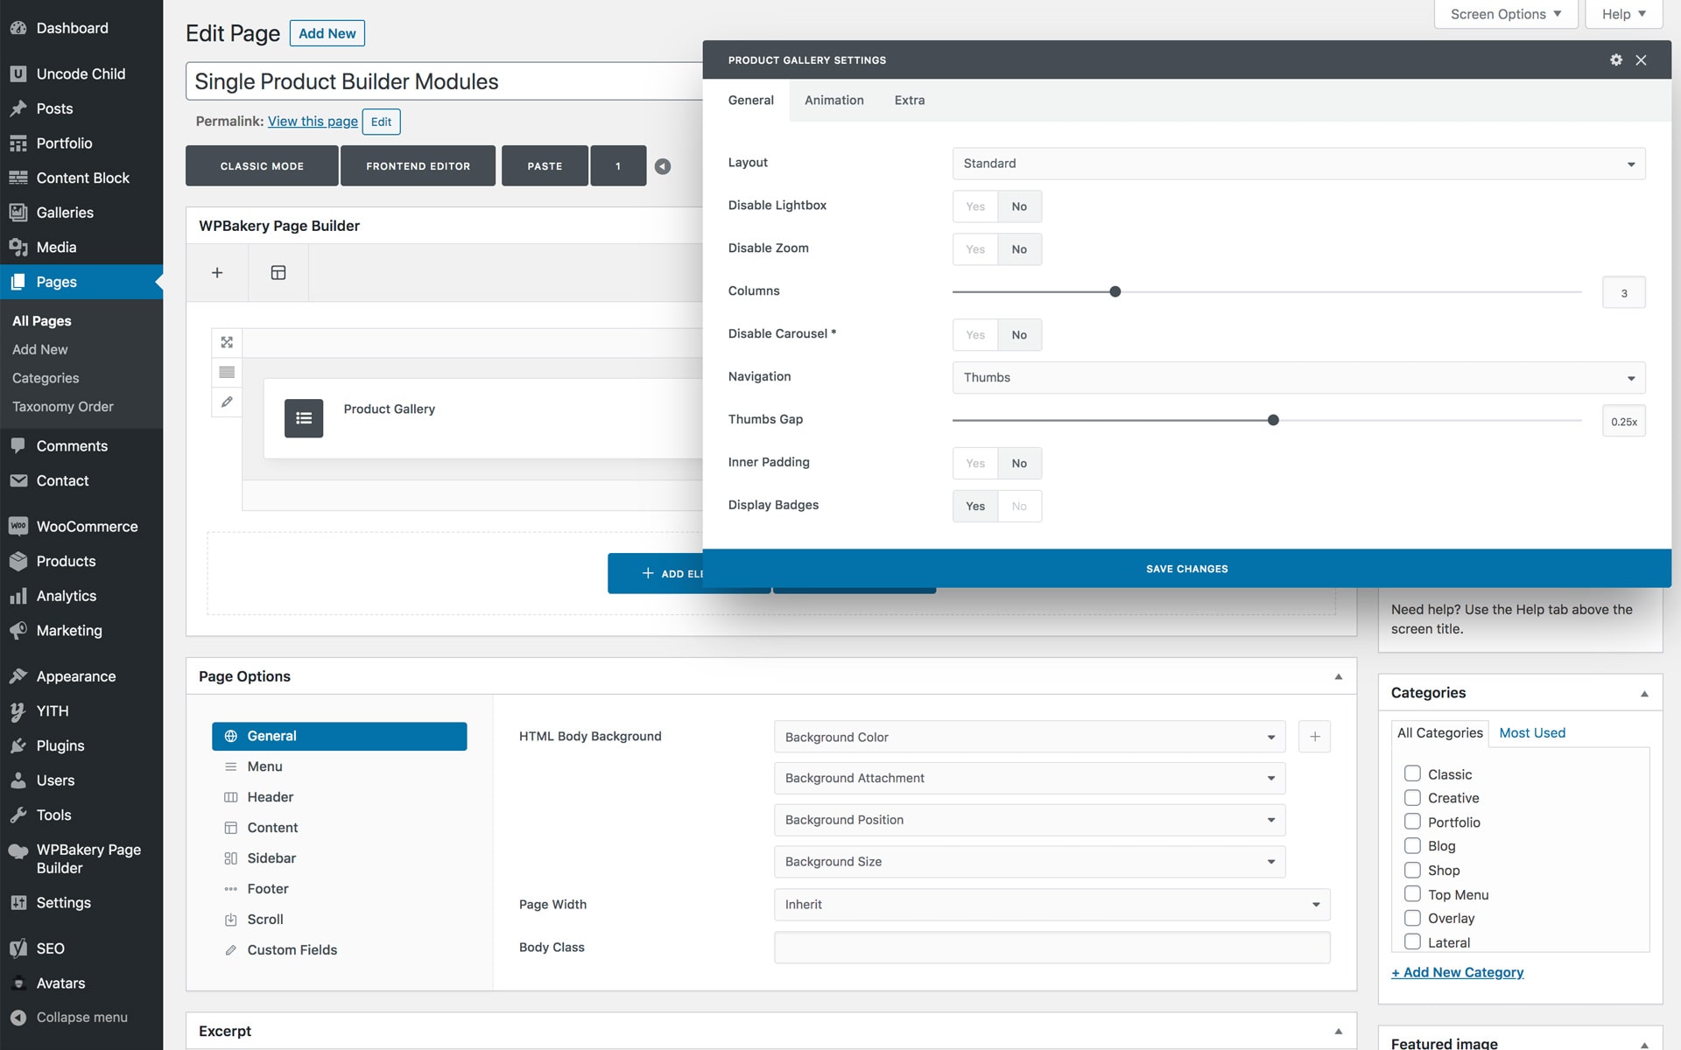Open the Layout dropdown
The image size is (1681, 1050).
coord(1298,164)
